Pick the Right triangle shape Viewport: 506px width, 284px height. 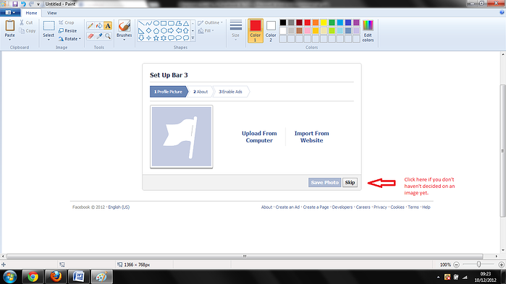141,30
